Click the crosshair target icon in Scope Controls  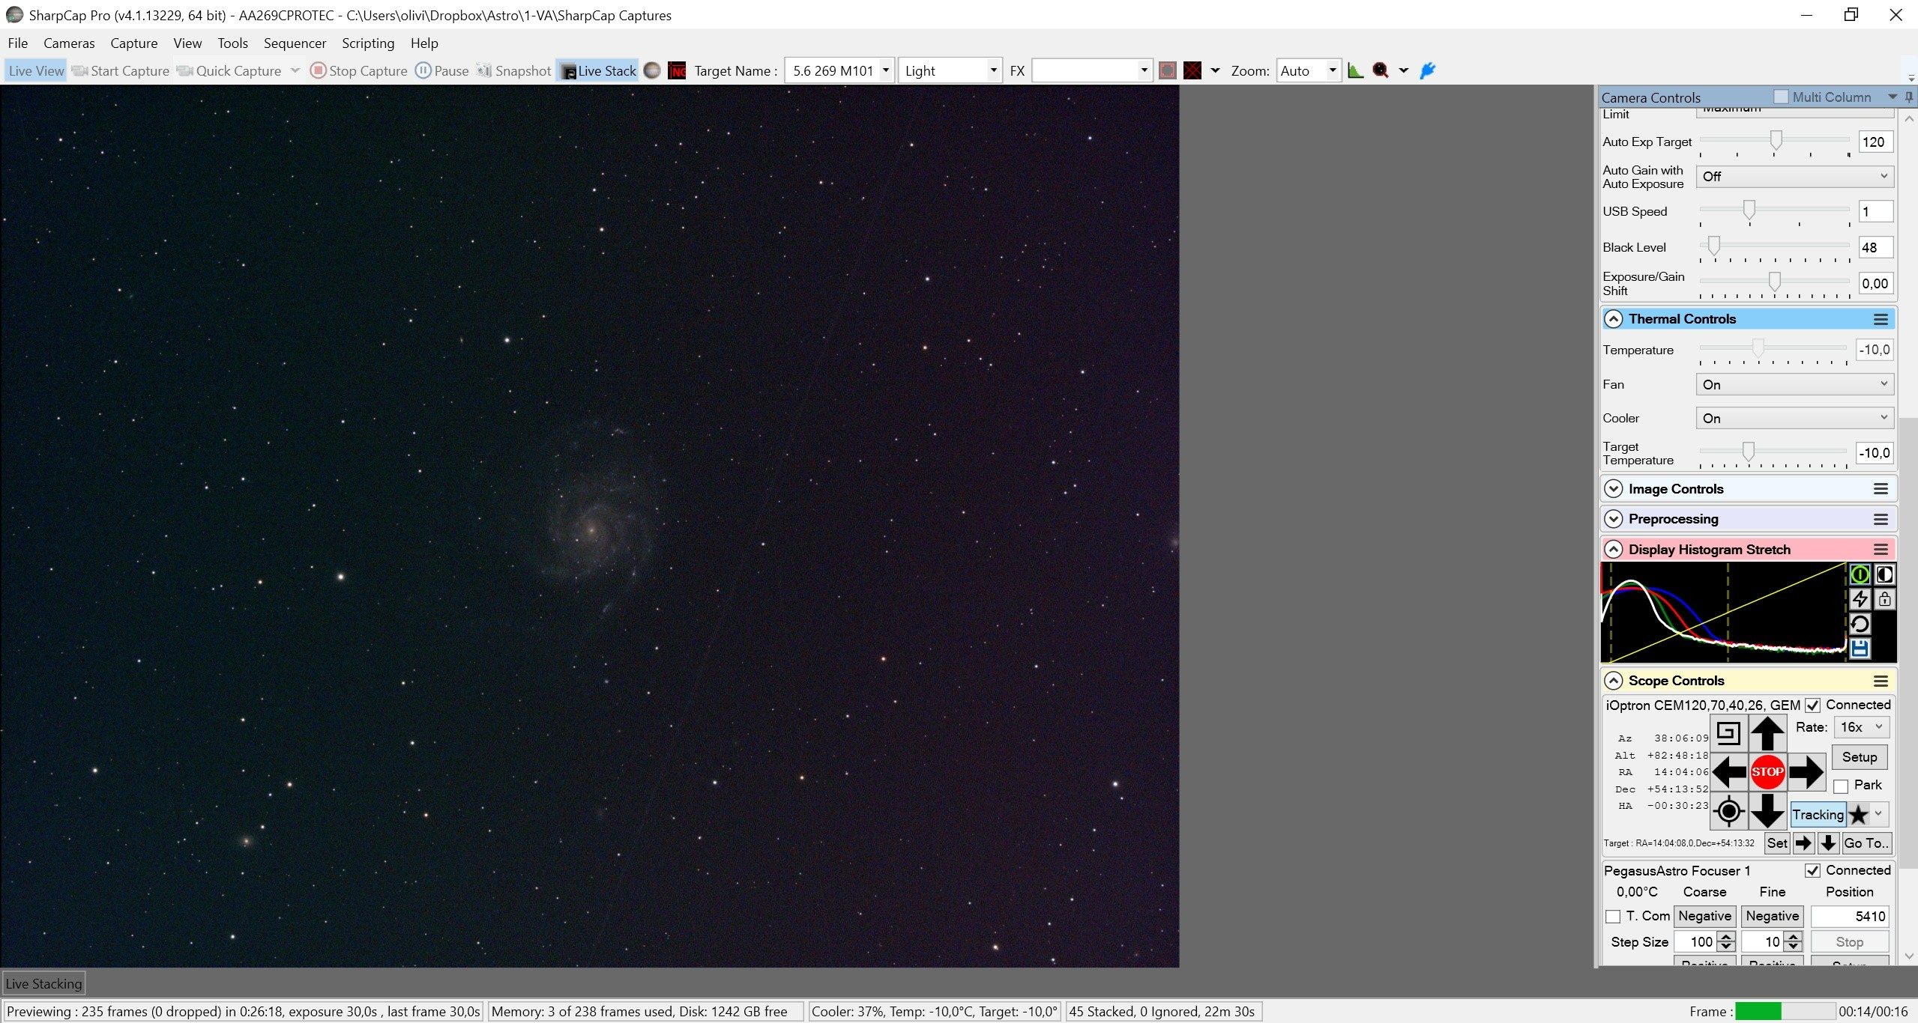tap(1728, 811)
